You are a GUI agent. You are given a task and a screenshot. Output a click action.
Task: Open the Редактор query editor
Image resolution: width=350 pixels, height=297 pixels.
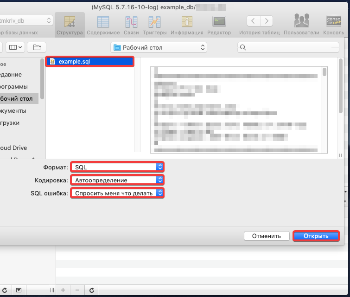click(x=219, y=25)
